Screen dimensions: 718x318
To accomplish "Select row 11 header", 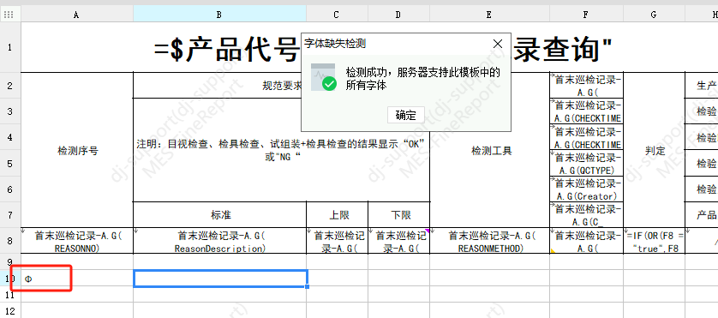I will tap(10, 294).
